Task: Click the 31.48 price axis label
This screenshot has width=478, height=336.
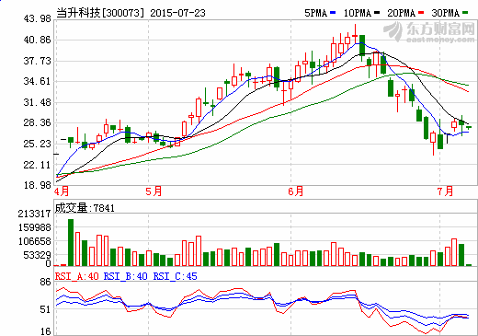Action: [37, 102]
